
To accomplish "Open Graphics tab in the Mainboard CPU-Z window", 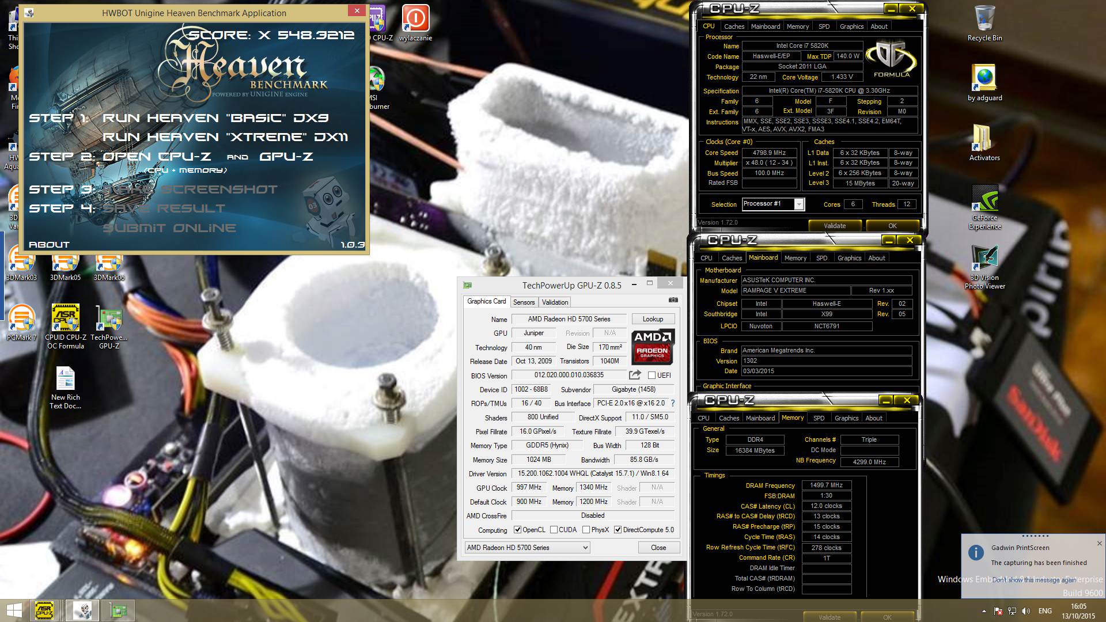I will pyautogui.click(x=849, y=258).
